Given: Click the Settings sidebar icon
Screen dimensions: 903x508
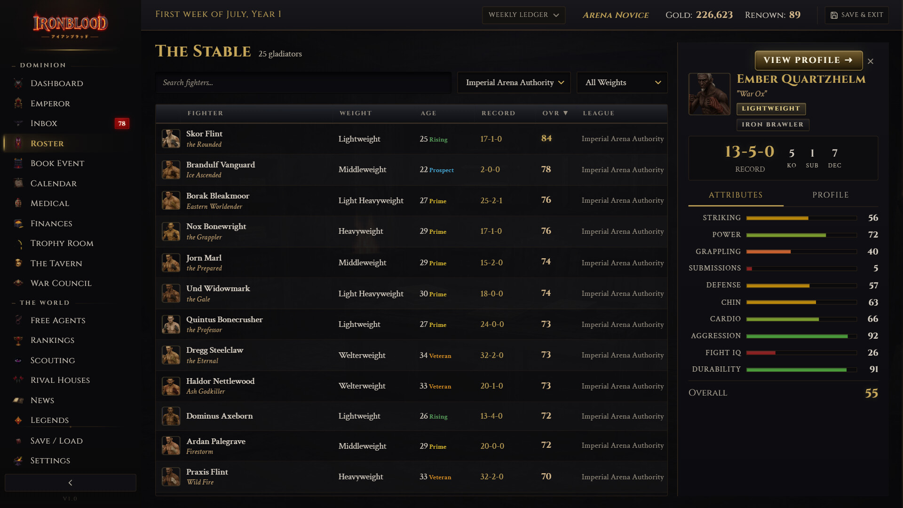Looking at the screenshot, I should coord(18,460).
